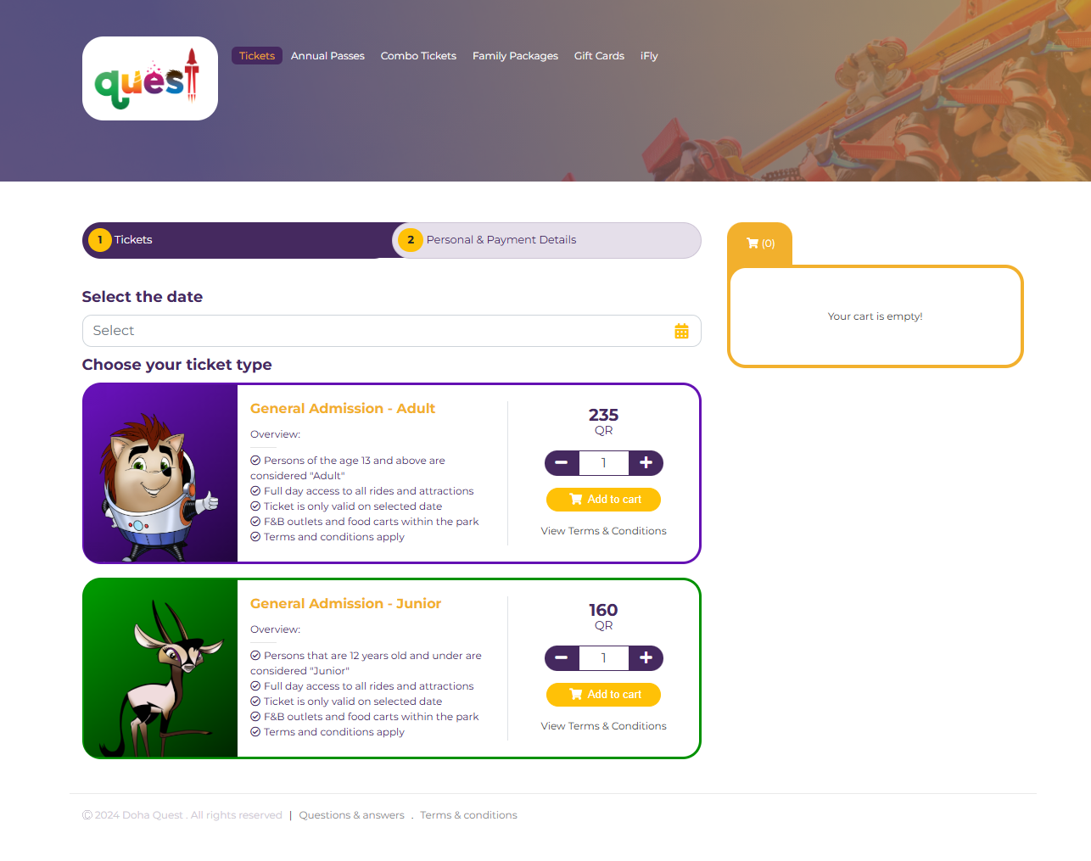Open Combo Tickets menu item

(418, 56)
